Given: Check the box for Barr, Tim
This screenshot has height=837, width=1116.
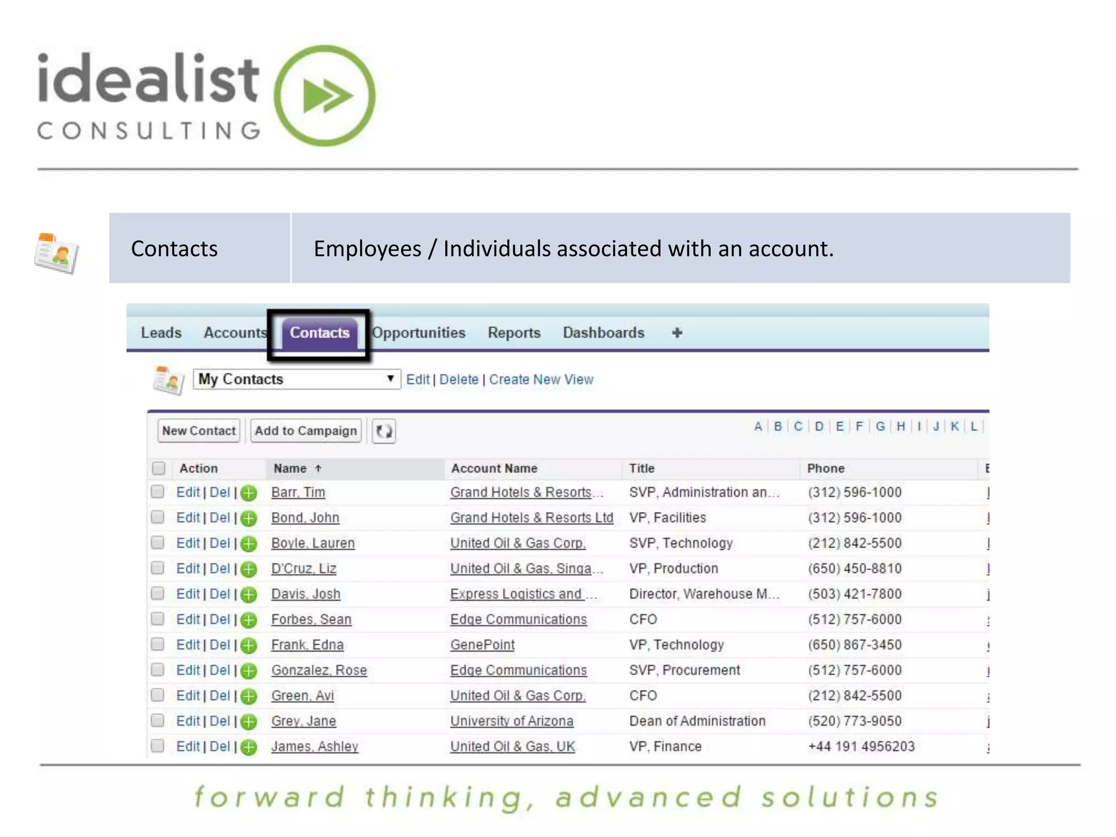Looking at the screenshot, I should (157, 492).
